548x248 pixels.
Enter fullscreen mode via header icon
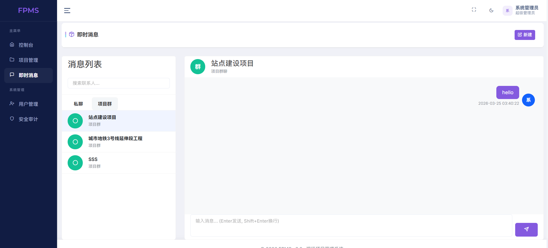point(474,10)
